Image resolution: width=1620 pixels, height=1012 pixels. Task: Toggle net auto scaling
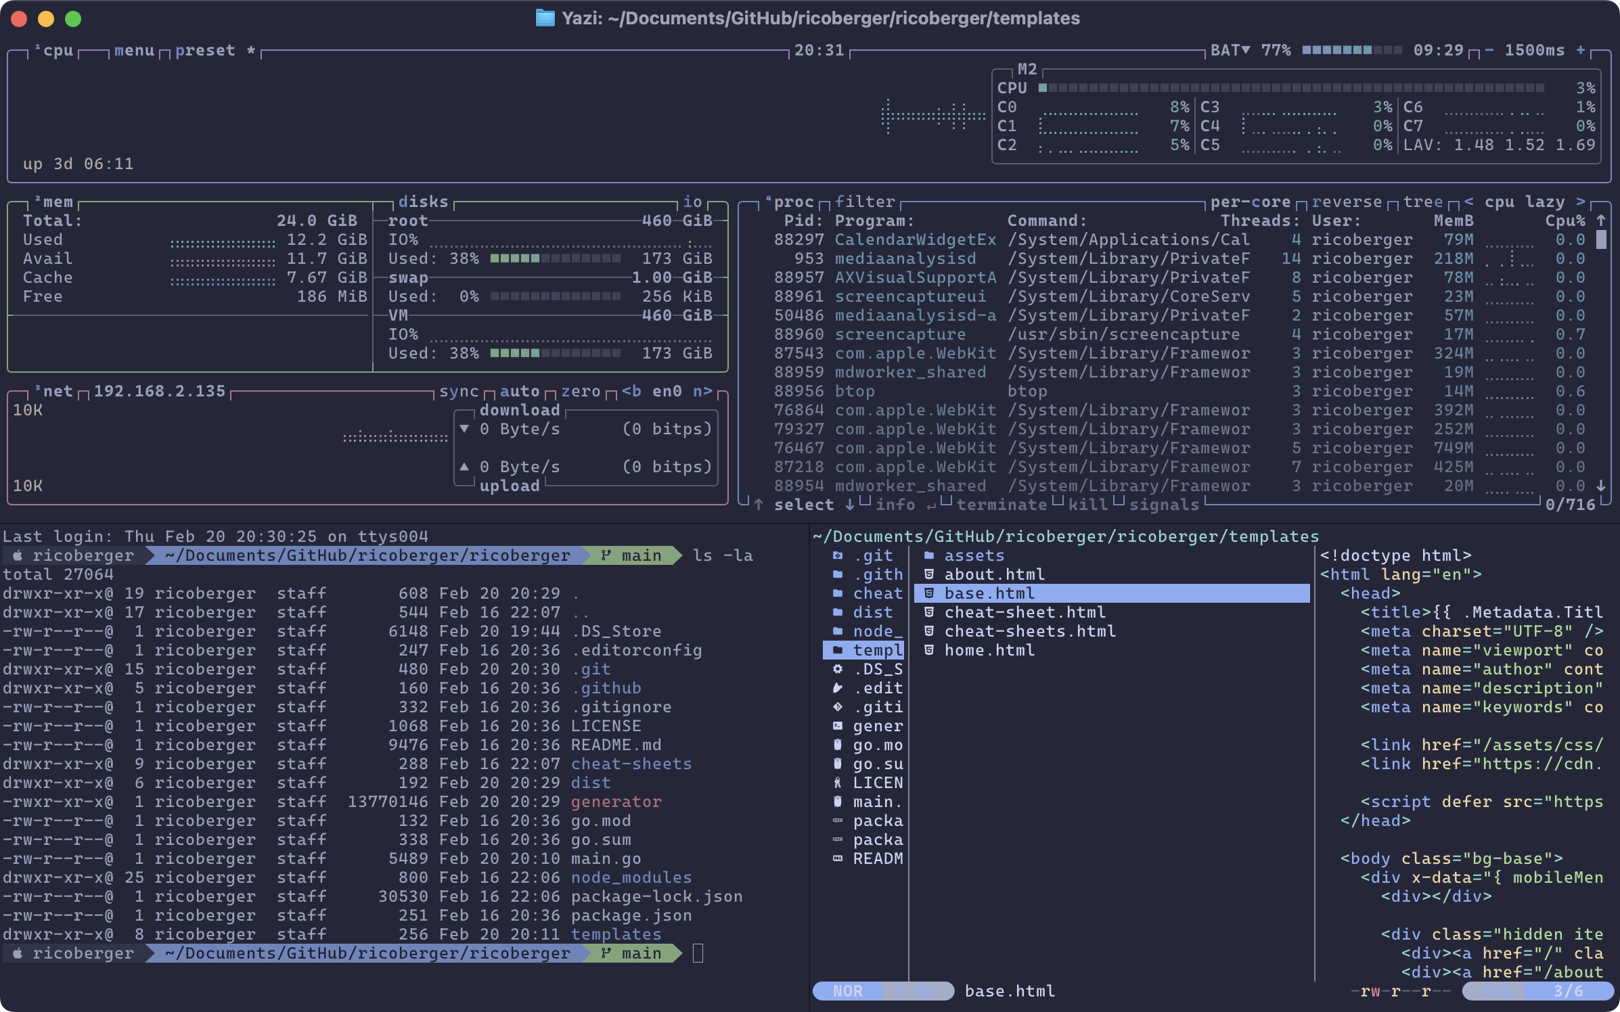520,391
